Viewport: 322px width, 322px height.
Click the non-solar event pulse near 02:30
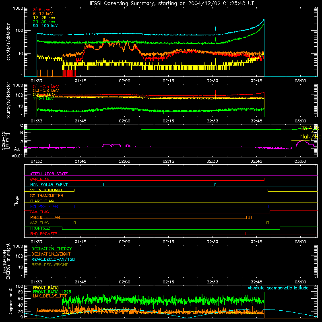pos(215,185)
